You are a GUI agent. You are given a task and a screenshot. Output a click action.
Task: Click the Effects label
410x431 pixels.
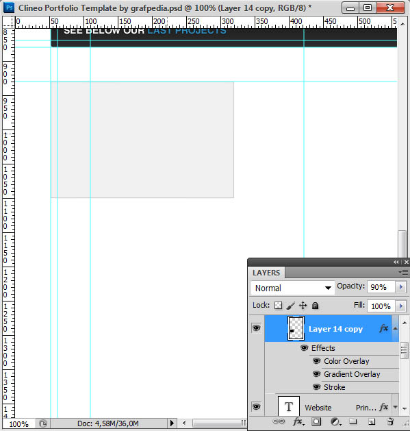click(323, 348)
